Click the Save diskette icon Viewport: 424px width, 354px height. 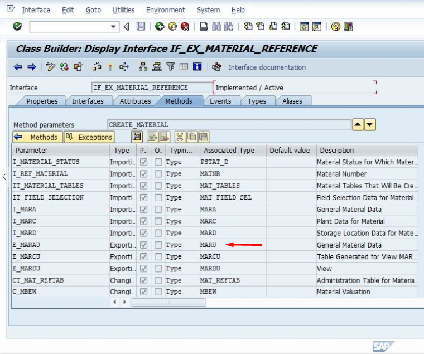click(x=141, y=27)
